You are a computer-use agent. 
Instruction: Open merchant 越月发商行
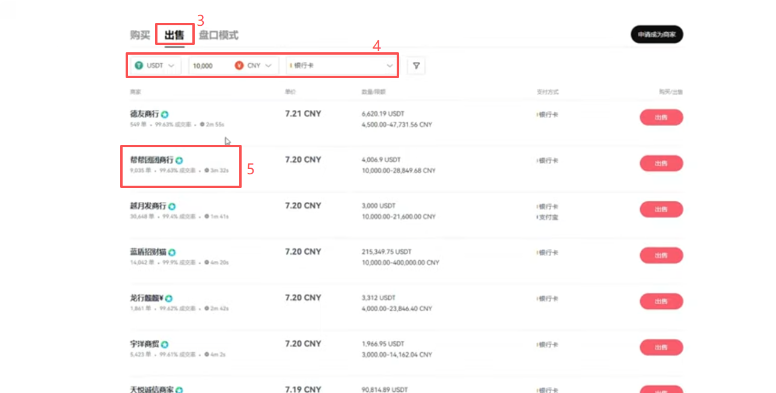tap(148, 206)
